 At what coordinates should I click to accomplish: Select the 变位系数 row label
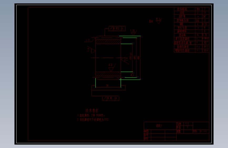182,28
